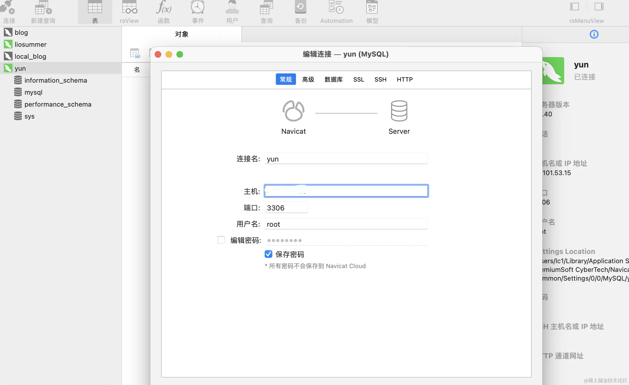Click the port input field showing 3306

tap(286, 208)
